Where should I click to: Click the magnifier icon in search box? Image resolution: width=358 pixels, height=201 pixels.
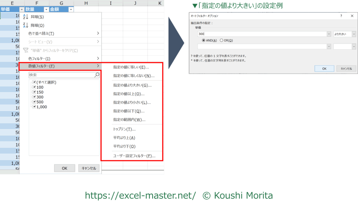(x=97, y=75)
